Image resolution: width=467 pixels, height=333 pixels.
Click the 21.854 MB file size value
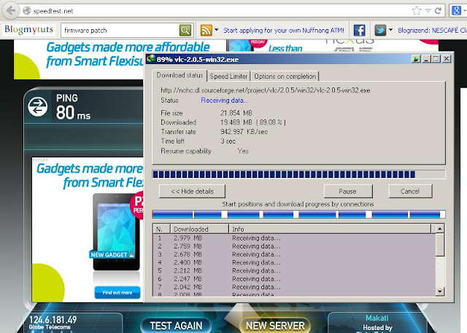click(x=236, y=113)
